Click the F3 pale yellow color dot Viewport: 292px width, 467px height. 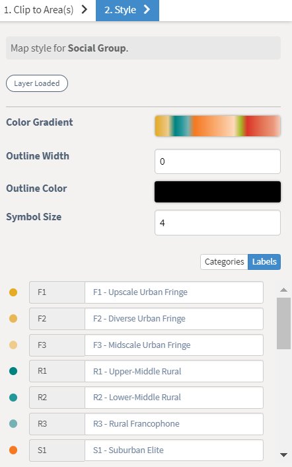pos(13,345)
